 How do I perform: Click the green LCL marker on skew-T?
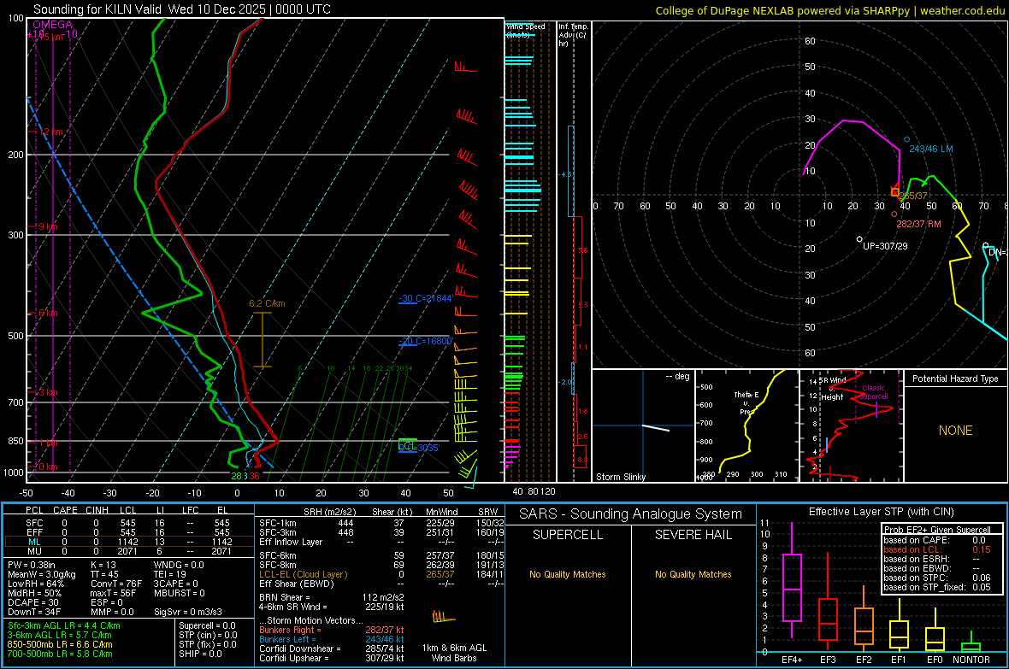coord(407,445)
